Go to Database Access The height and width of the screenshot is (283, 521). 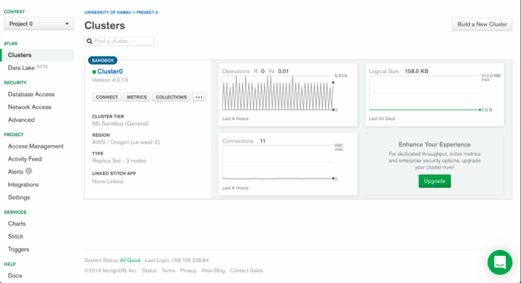pos(31,94)
